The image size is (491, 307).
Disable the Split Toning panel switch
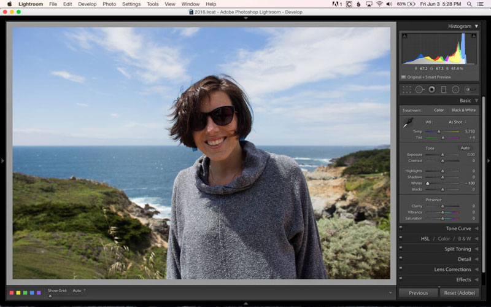tap(401, 249)
